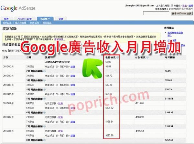Click the $58.79 monthly balance
The height and width of the screenshot is (144, 194).
click(168, 89)
